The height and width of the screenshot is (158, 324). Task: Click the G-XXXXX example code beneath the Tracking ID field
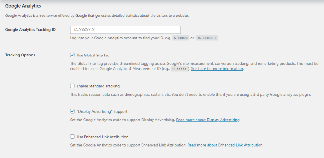pos(181,38)
